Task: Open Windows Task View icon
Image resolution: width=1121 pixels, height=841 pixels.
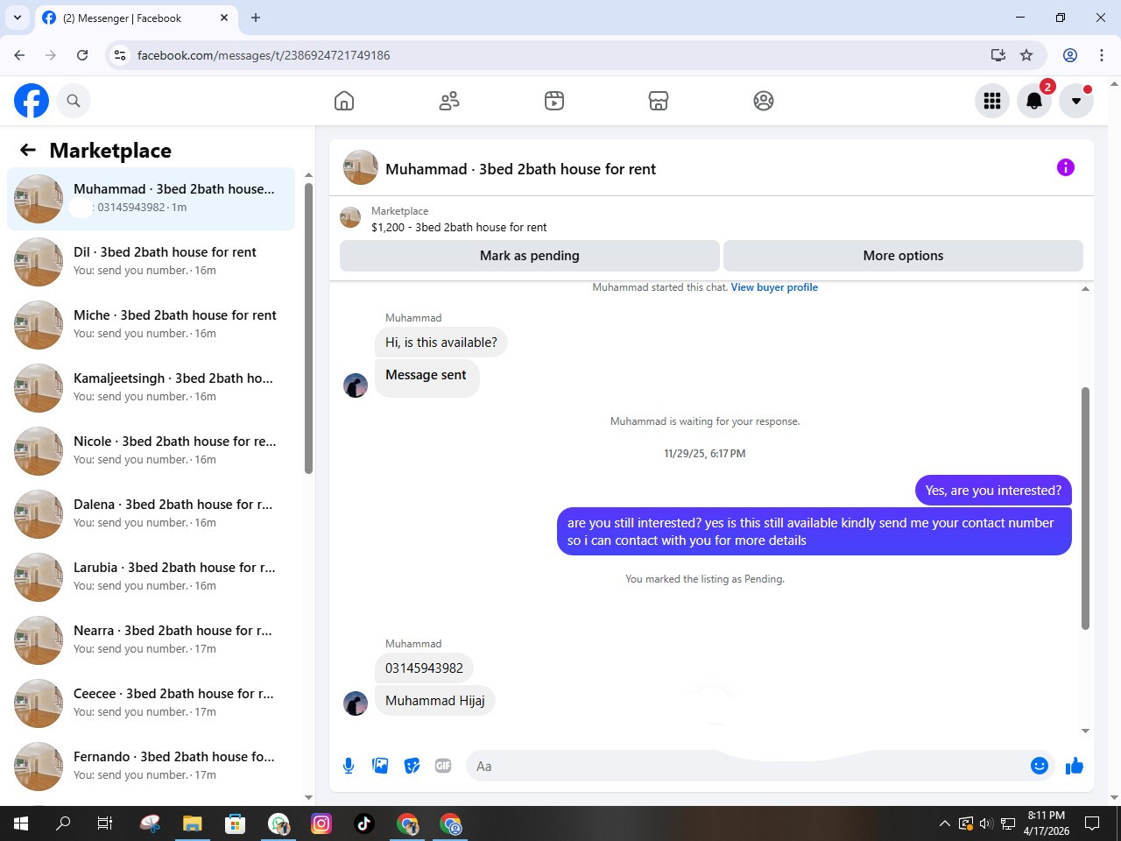Action: (x=104, y=823)
